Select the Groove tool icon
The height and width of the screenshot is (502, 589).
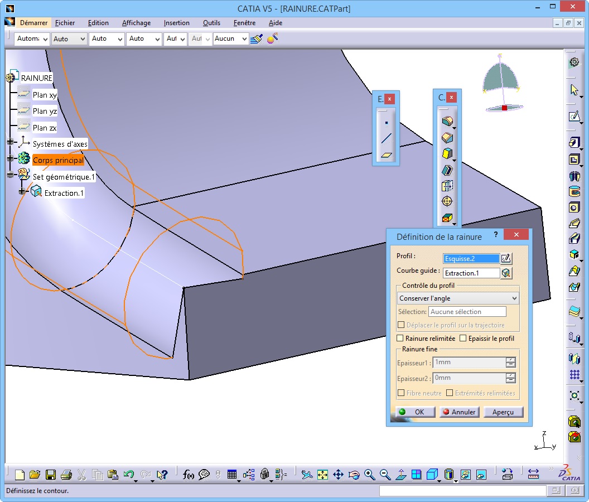click(x=574, y=191)
